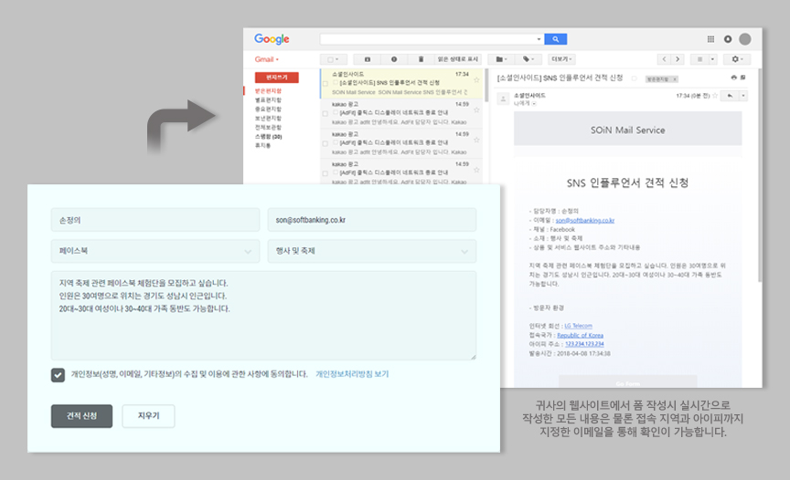Viewport: 790px width, 480px height.
Task: Open the 전체보관함 all mail folder
Action: tap(268, 127)
